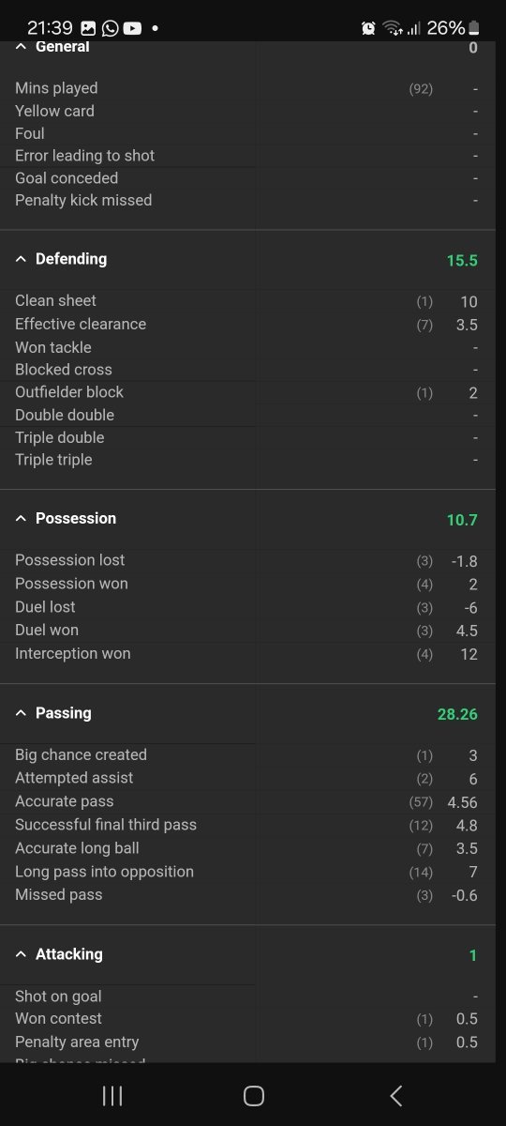Collapse the Passing section chevron
This screenshot has width=506, height=1126.
[21, 713]
